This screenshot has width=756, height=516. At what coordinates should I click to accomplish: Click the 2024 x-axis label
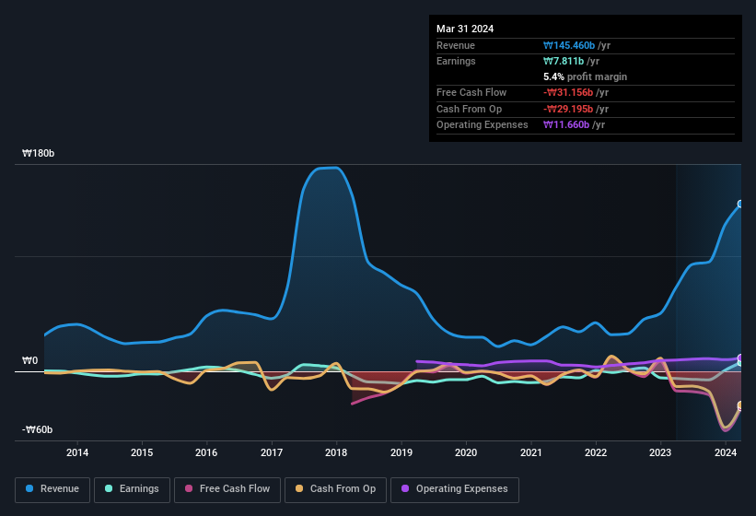[x=725, y=452]
